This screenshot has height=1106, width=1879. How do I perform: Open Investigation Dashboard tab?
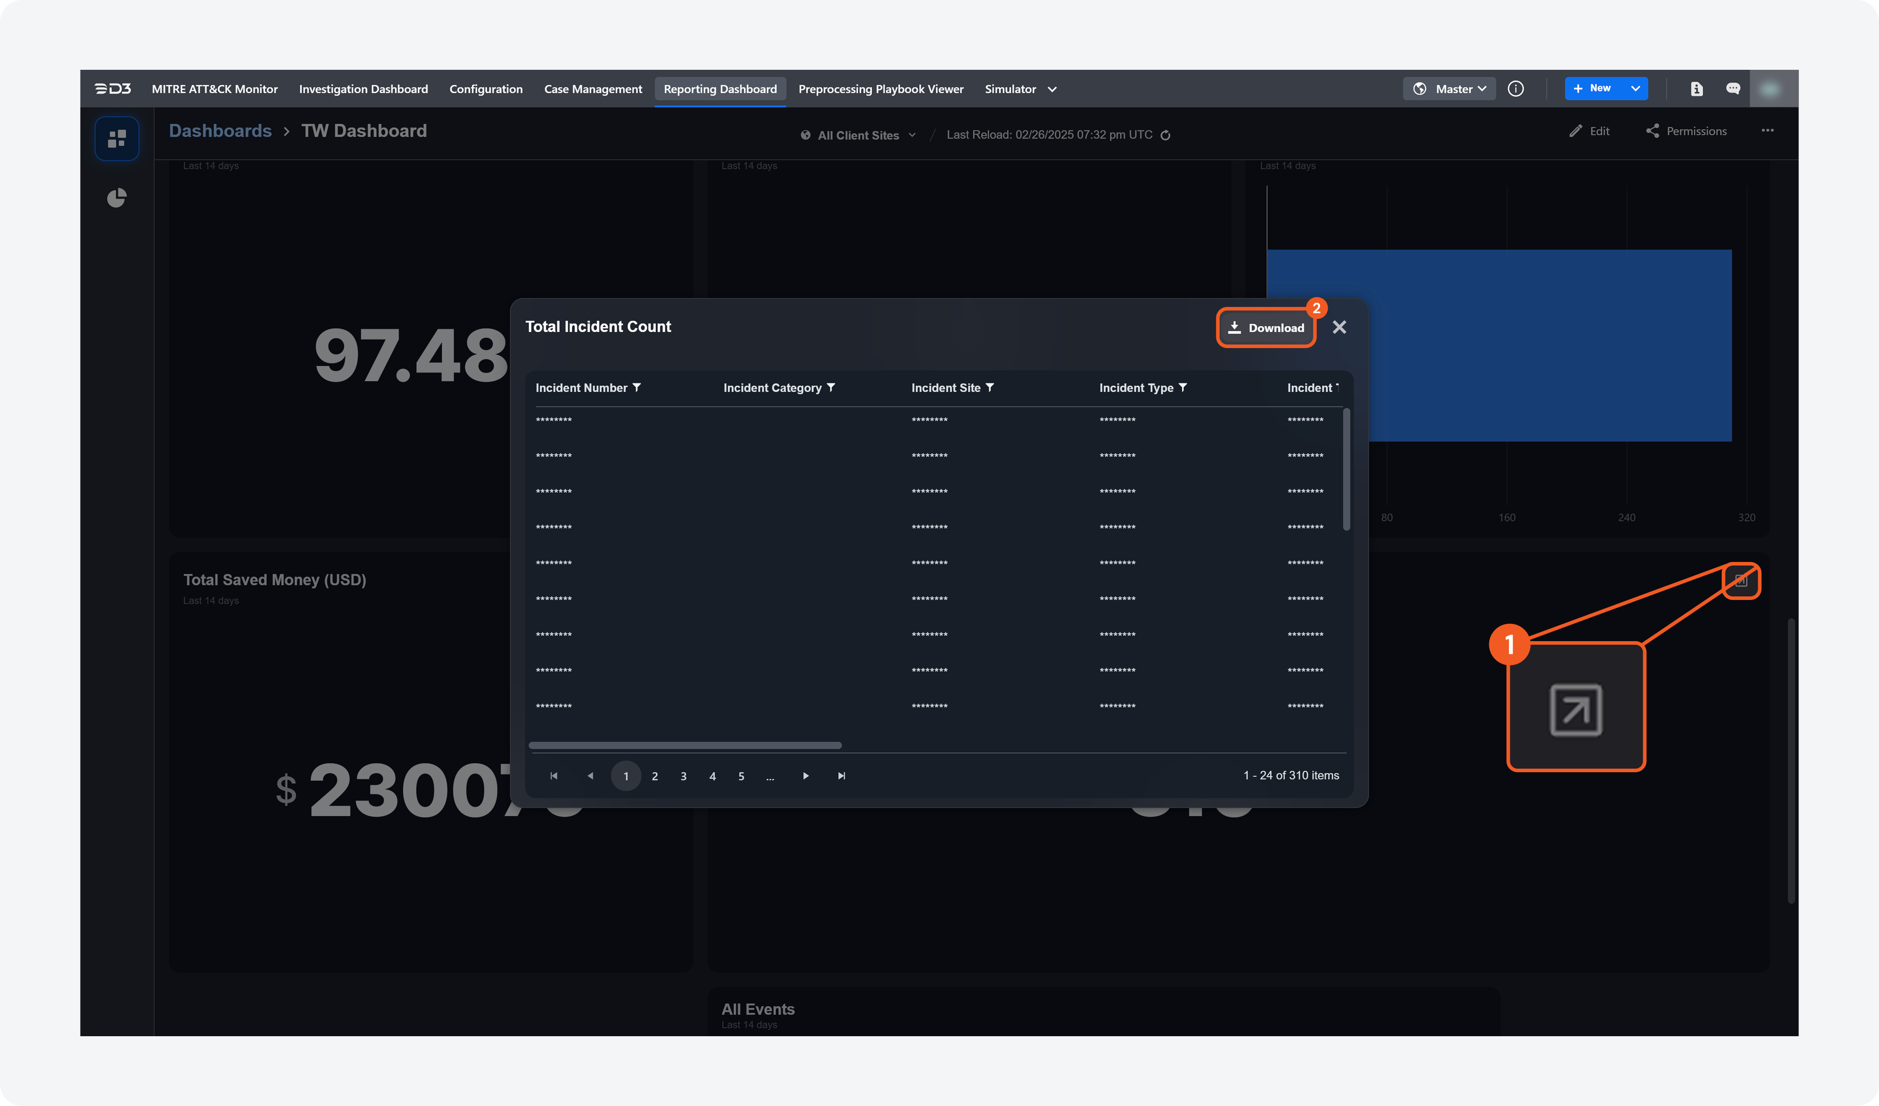point(363,89)
